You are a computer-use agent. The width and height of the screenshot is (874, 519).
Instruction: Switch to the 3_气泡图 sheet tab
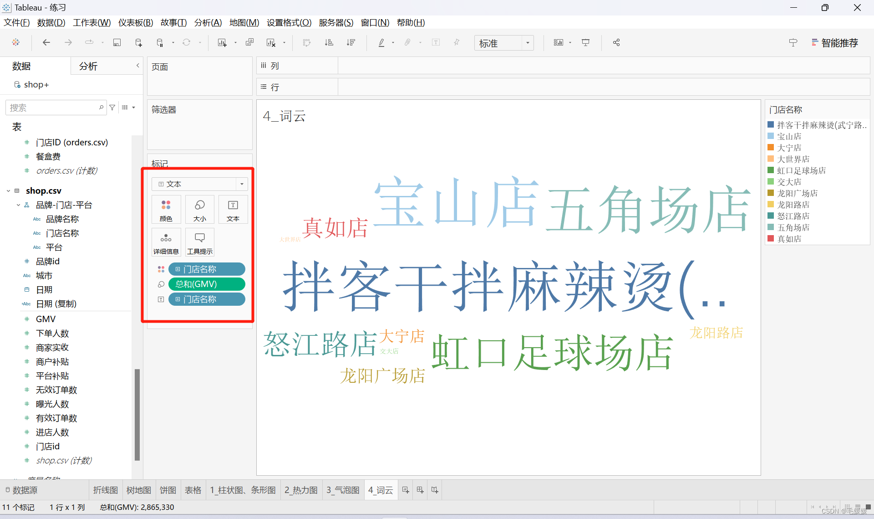click(x=343, y=490)
